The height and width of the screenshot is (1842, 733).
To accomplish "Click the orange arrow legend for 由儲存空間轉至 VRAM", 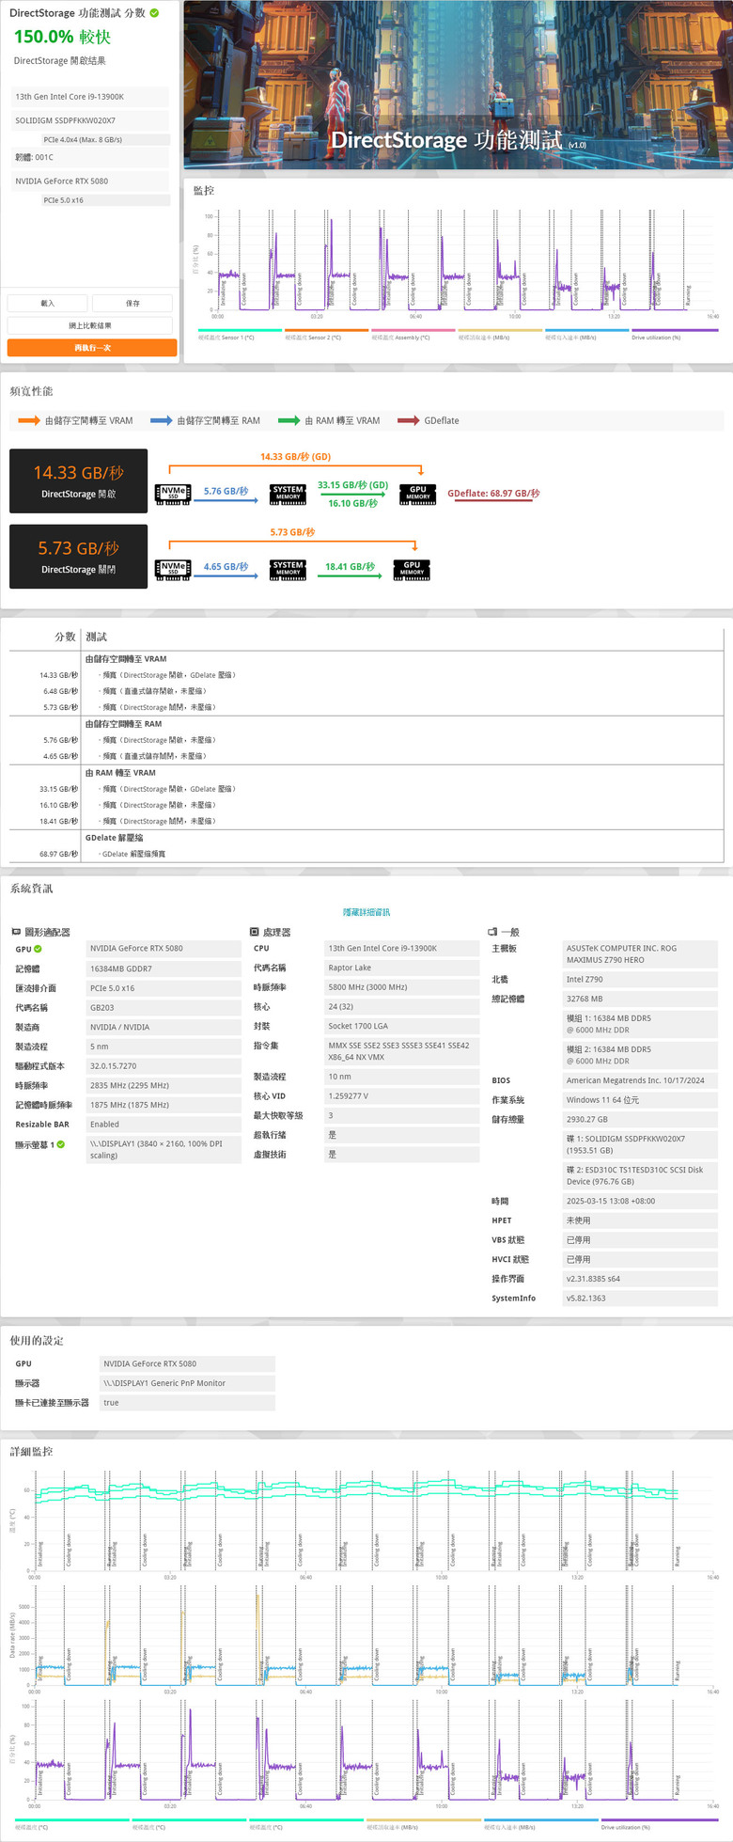I will click(29, 420).
